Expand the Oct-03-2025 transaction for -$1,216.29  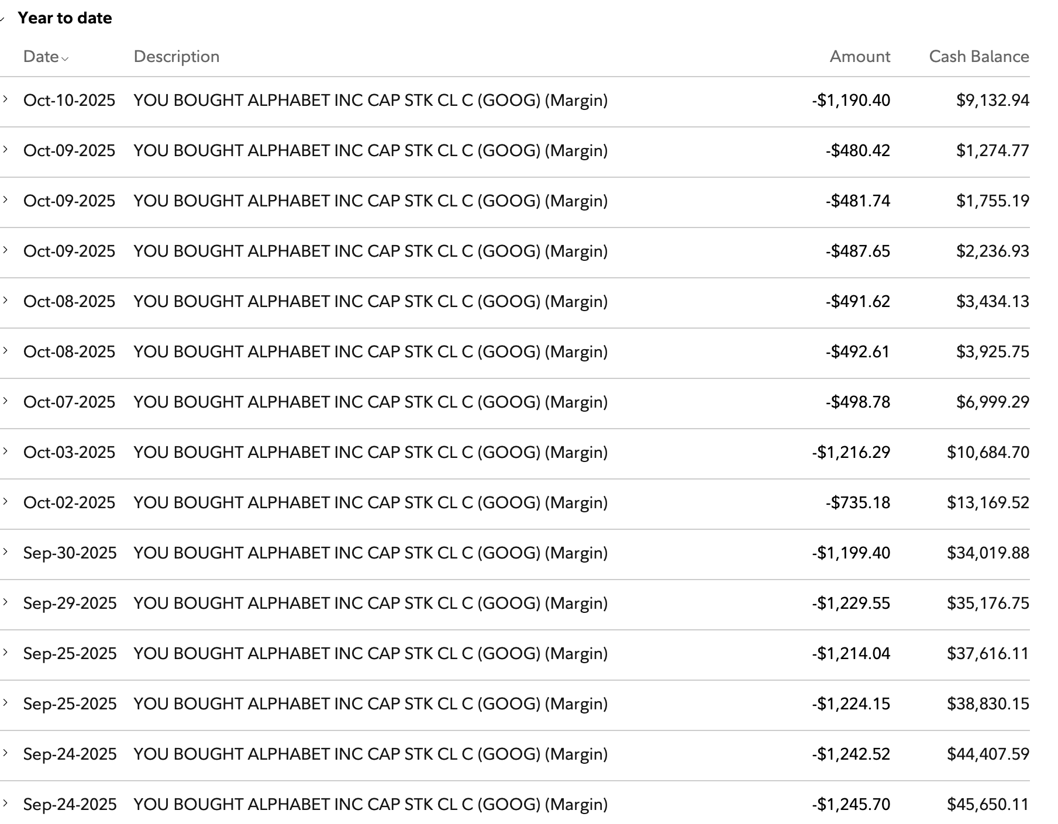pos(6,452)
